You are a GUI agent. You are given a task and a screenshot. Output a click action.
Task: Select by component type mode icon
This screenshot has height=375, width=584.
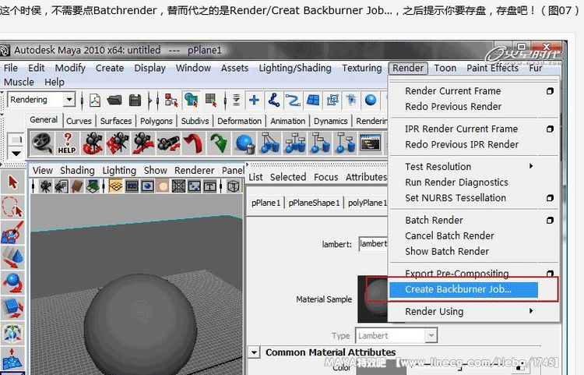211,100
